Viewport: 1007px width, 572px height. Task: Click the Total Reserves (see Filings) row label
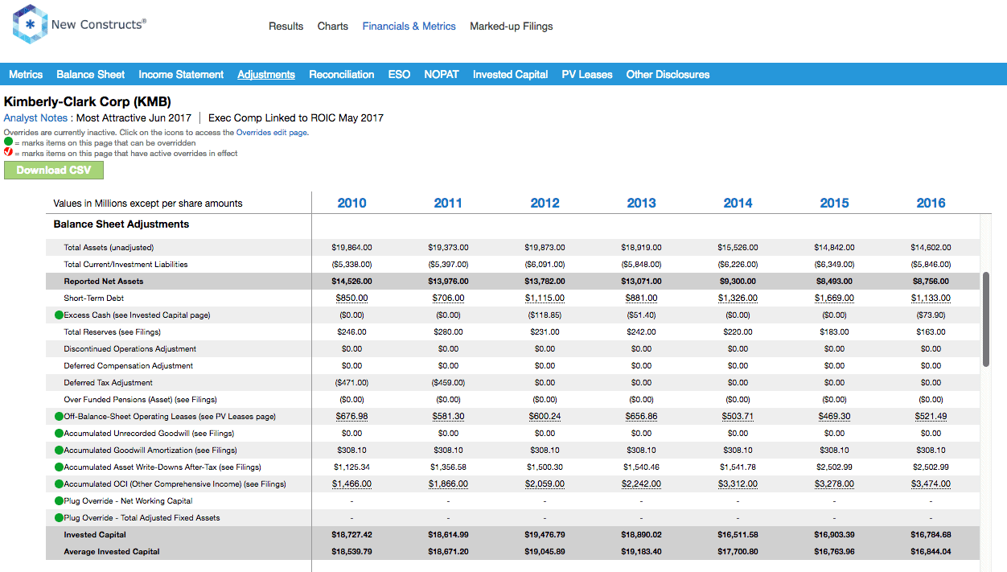pos(113,332)
